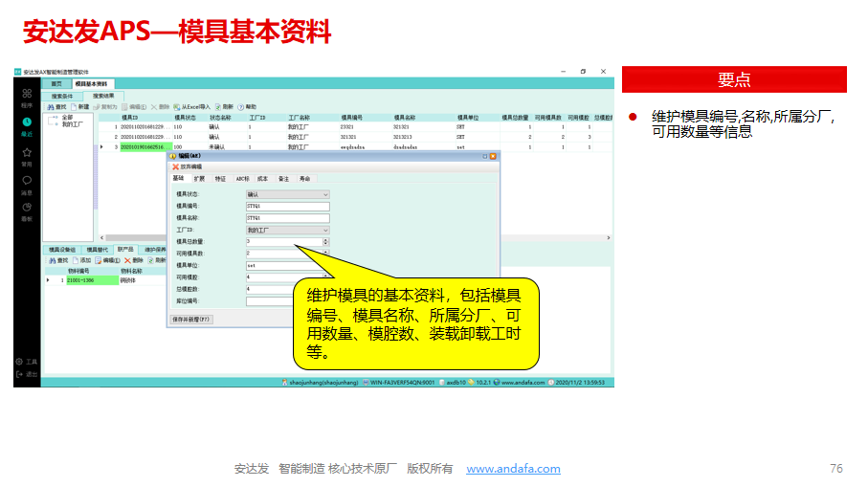
Task: Switch to the 模具基本资料 tab
Action: point(91,84)
